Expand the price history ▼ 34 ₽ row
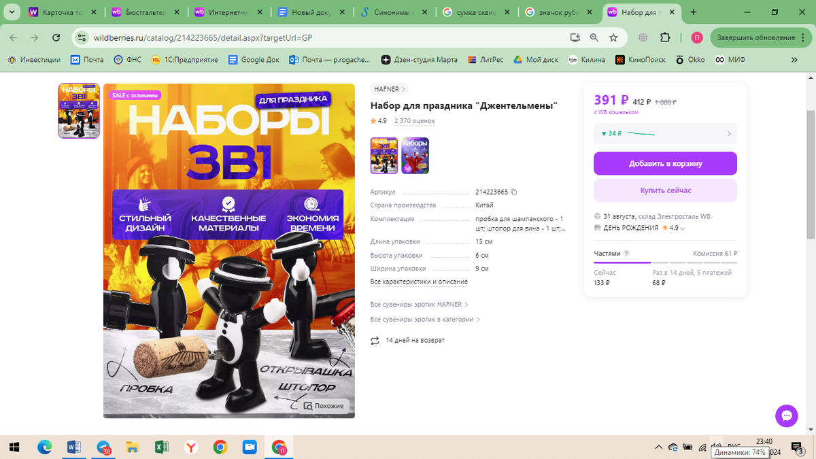This screenshot has width=816, height=459. (665, 133)
